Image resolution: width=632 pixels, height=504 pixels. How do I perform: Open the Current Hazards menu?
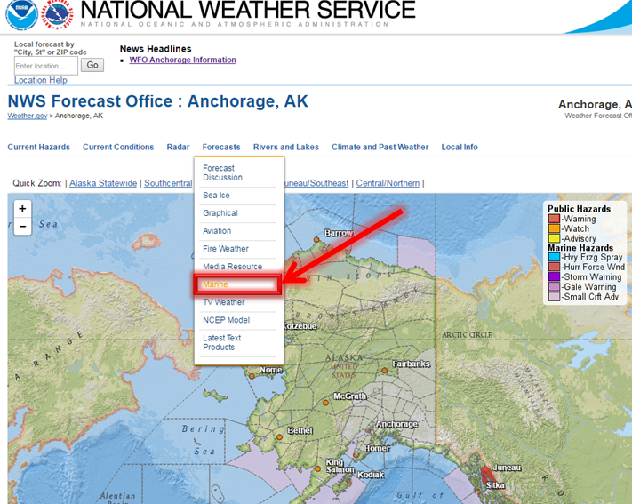[39, 148]
